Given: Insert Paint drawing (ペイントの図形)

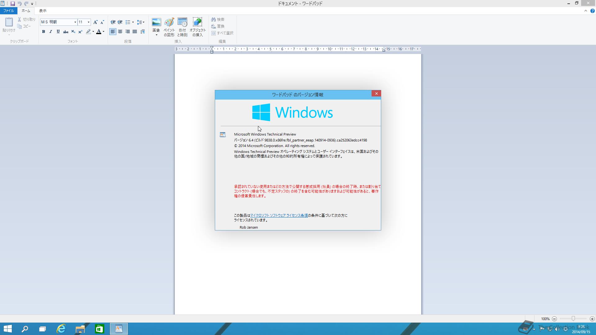Looking at the screenshot, I should [169, 27].
